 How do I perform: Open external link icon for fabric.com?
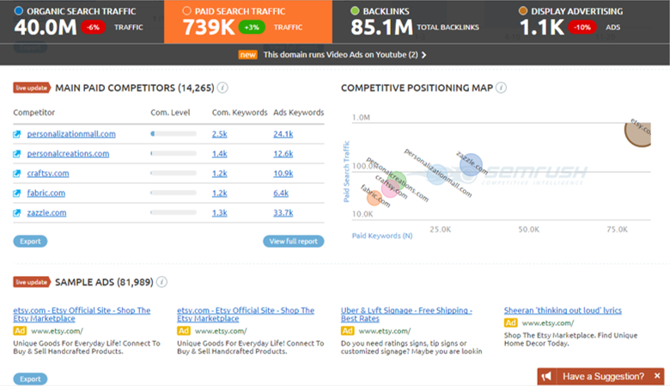tap(16, 193)
